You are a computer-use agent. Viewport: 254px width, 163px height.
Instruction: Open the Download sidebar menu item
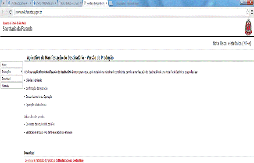(11, 79)
